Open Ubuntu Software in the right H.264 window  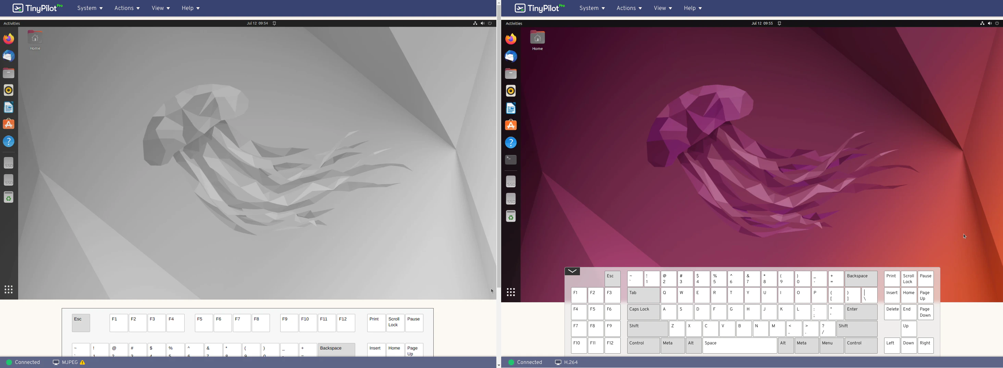[x=511, y=125]
